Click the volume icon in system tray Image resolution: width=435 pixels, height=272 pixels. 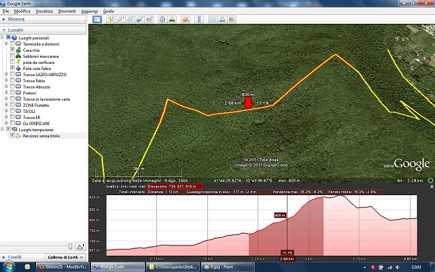(398, 267)
